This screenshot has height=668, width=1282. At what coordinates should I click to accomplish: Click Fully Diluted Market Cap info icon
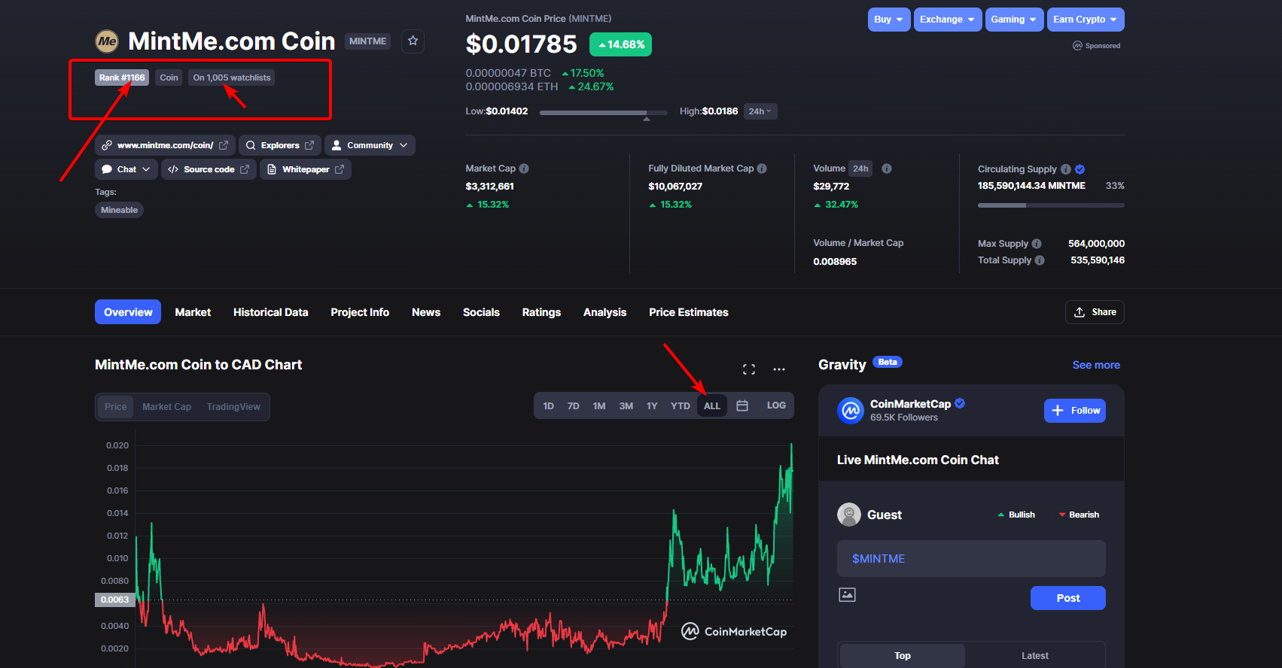click(x=762, y=169)
